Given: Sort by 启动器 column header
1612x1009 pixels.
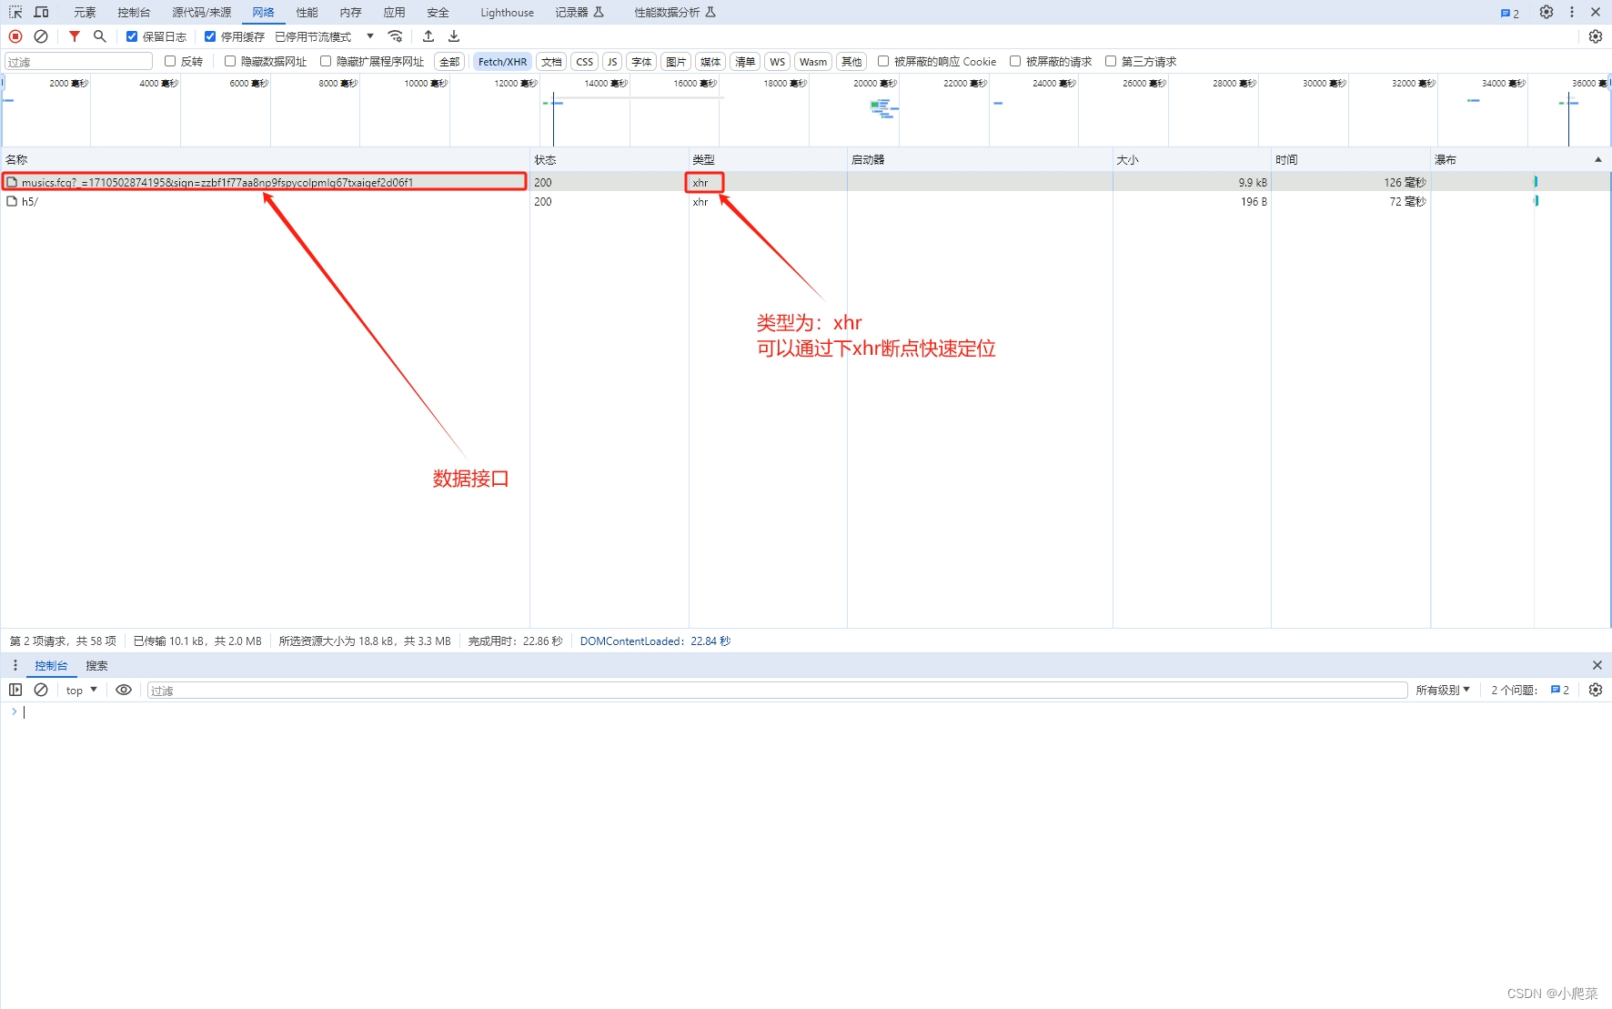Looking at the screenshot, I should (980, 159).
